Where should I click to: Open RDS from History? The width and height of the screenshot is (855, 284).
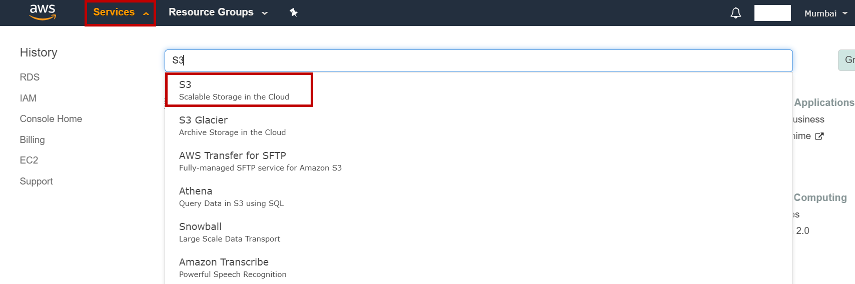point(30,77)
